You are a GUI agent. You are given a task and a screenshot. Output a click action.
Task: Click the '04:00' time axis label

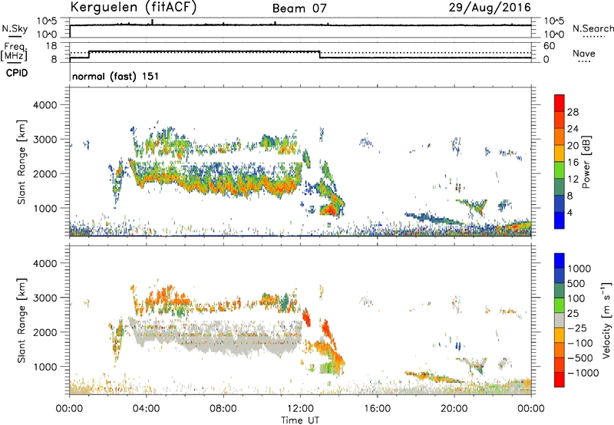pos(146,409)
